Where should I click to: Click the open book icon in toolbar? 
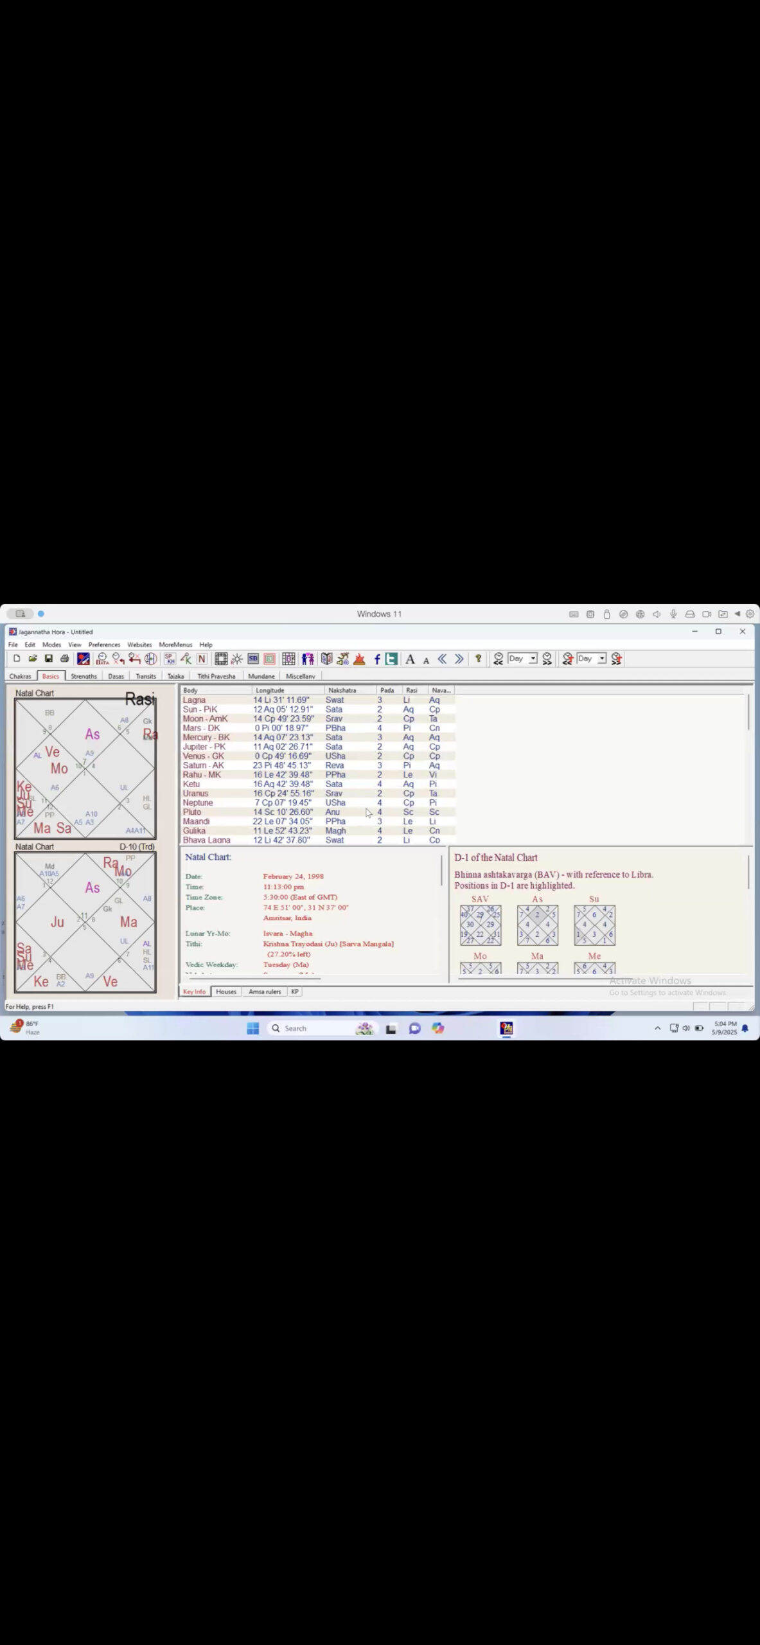(327, 659)
